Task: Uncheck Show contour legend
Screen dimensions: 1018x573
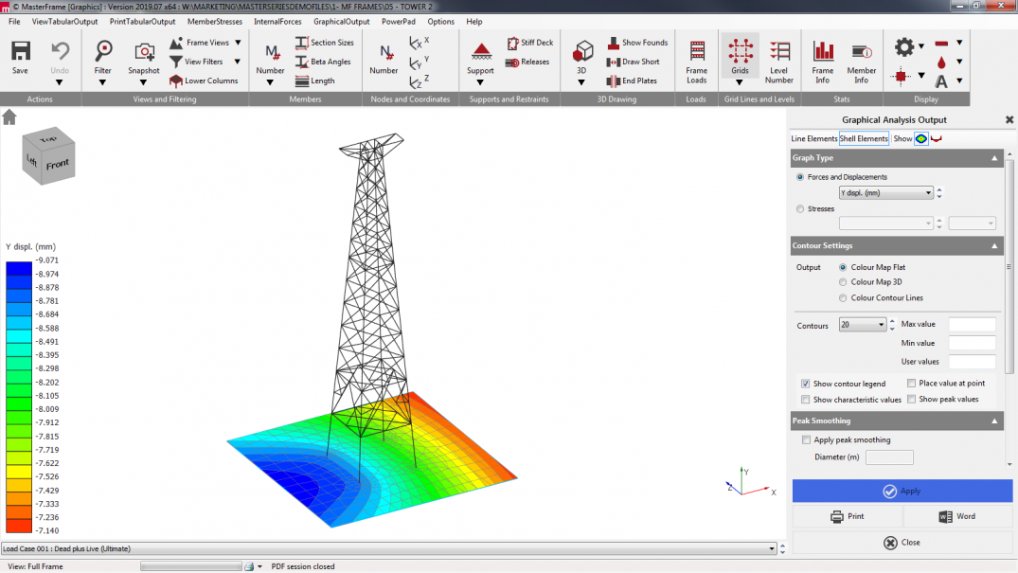Action: [806, 384]
